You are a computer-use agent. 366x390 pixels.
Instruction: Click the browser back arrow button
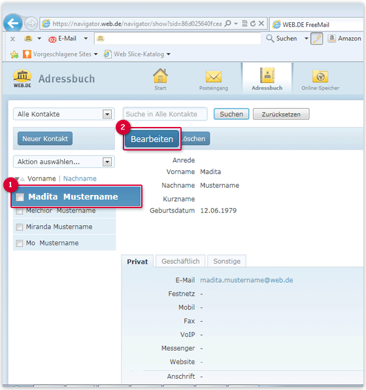12,24
